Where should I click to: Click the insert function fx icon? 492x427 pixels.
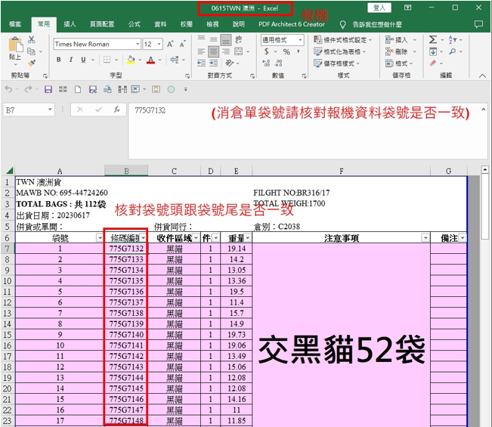pos(117,110)
